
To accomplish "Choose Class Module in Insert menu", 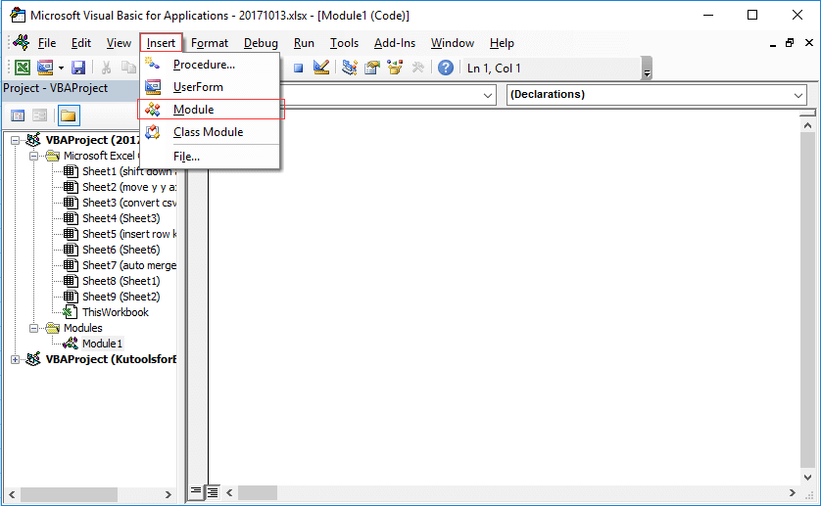I will pyautogui.click(x=209, y=132).
